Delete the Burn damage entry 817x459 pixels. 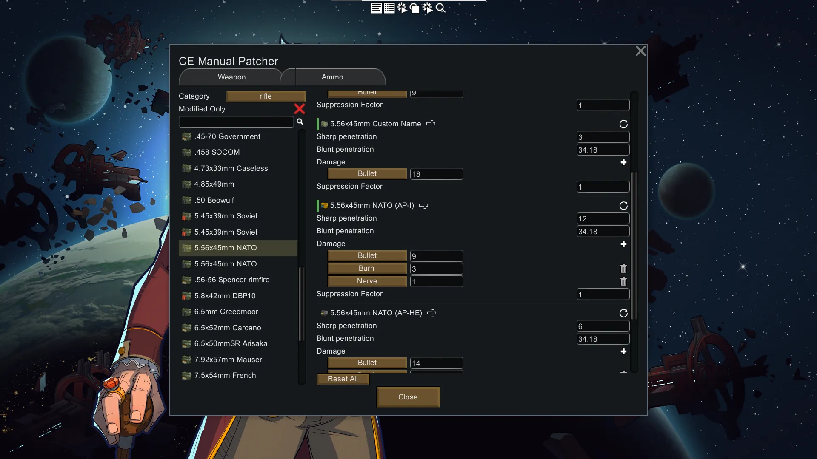(623, 269)
